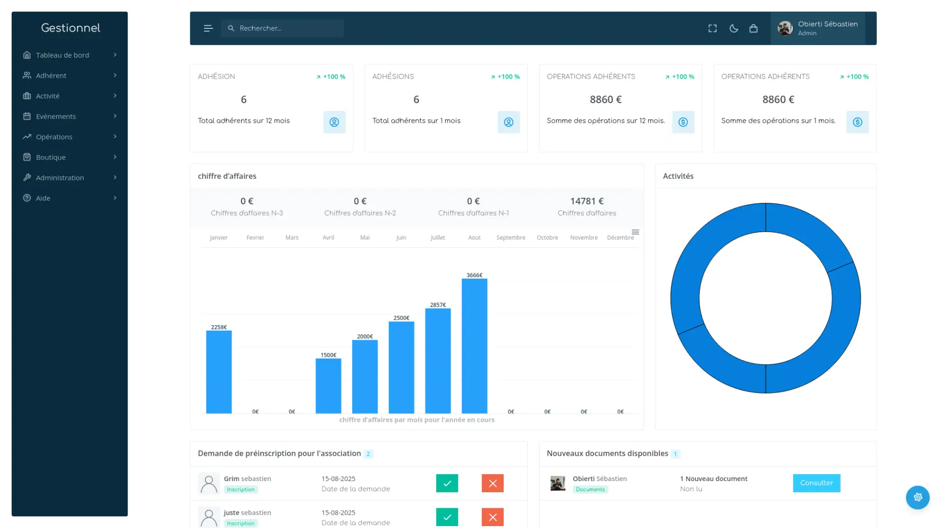The width and height of the screenshot is (939, 528).
Task: Click the dollar icon in 1 mois operations card
Action: click(x=857, y=122)
